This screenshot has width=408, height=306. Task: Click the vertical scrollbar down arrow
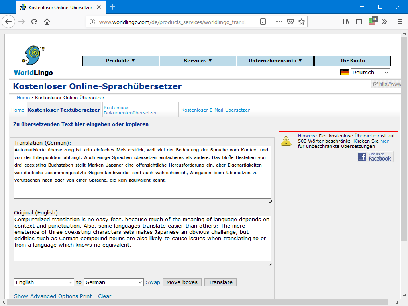pyautogui.click(x=404, y=295)
